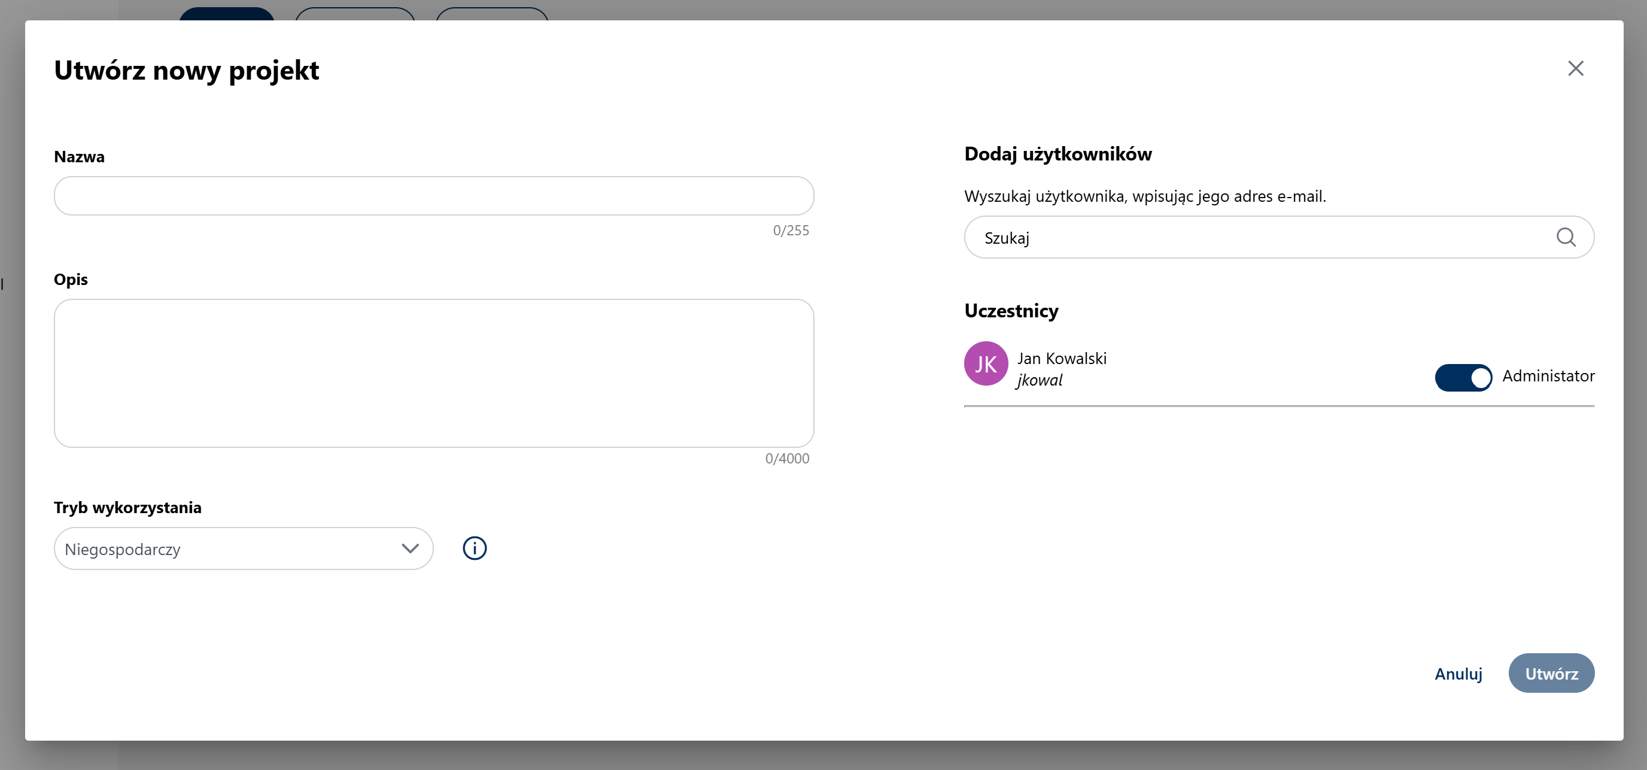Focus the Nazwa text field
The height and width of the screenshot is (770, 1647).
(433, 196)
